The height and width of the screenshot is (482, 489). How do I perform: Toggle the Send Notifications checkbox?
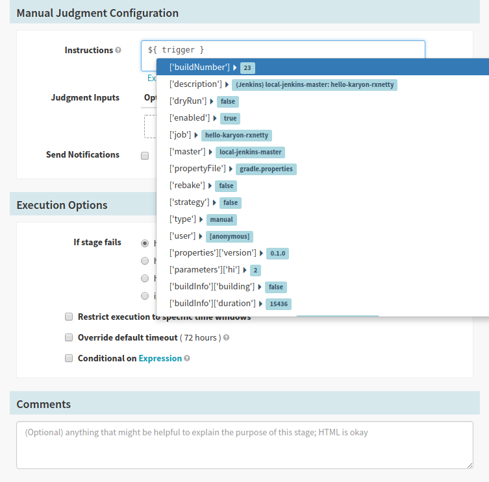click(145, 156)
